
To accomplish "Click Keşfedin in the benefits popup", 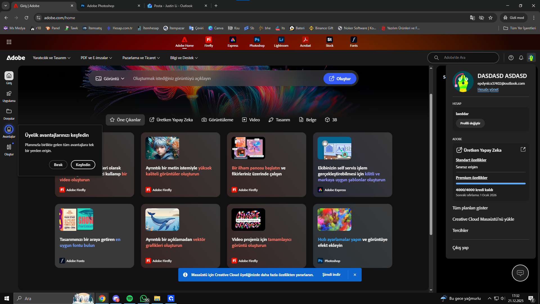I will click(83, 165).
